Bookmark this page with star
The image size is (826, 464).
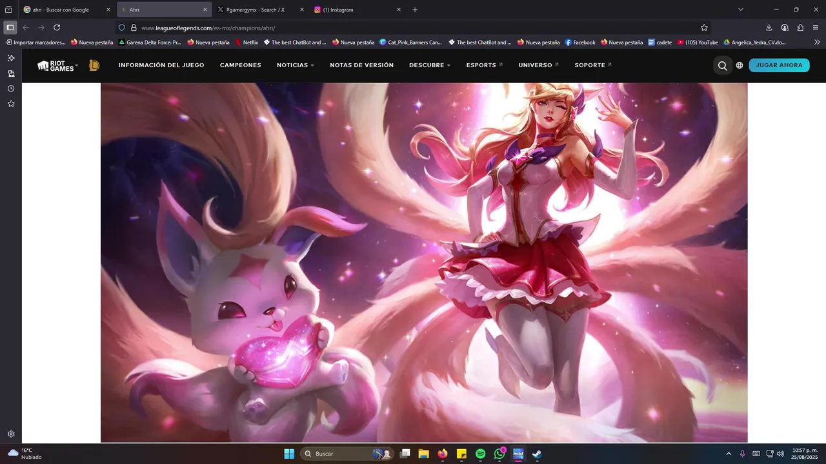tap(704, 28)
